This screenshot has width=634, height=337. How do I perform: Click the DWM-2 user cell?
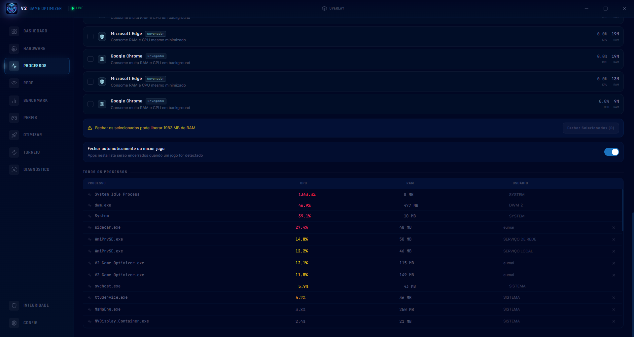516,206
